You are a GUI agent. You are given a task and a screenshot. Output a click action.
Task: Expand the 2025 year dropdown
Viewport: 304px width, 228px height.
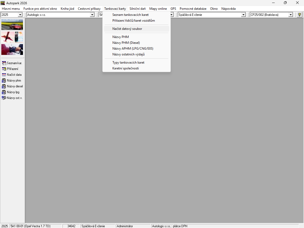tap(20, 15)
